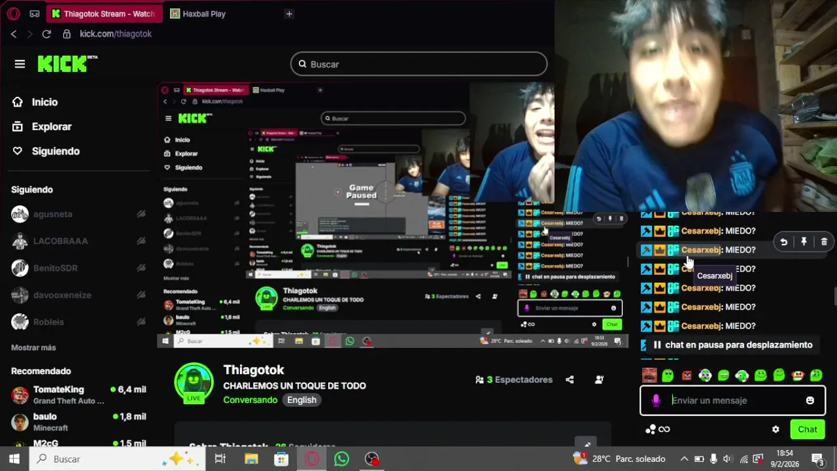Open the weather widget showing 28°C

(619, 459)
